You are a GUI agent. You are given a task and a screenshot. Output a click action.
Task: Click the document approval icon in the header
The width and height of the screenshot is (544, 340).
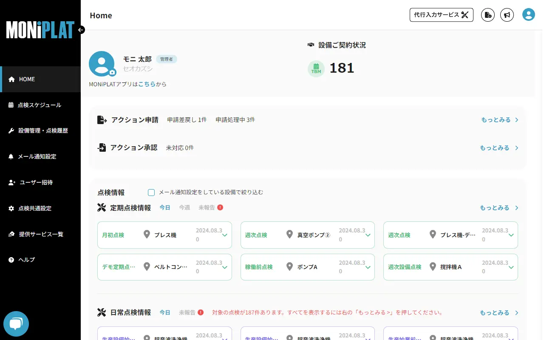pyautogui.click(x=487, y=14)
